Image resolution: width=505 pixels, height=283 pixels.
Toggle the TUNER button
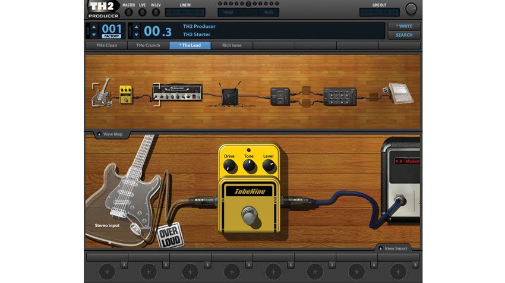pyautogui.click(x=228, y=12)
